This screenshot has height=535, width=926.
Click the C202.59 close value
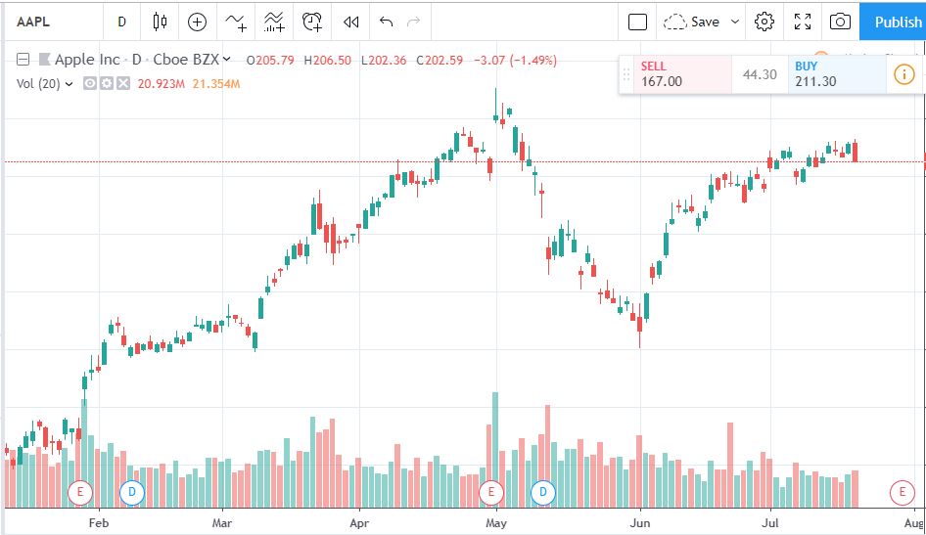click(x=440, y=61)
